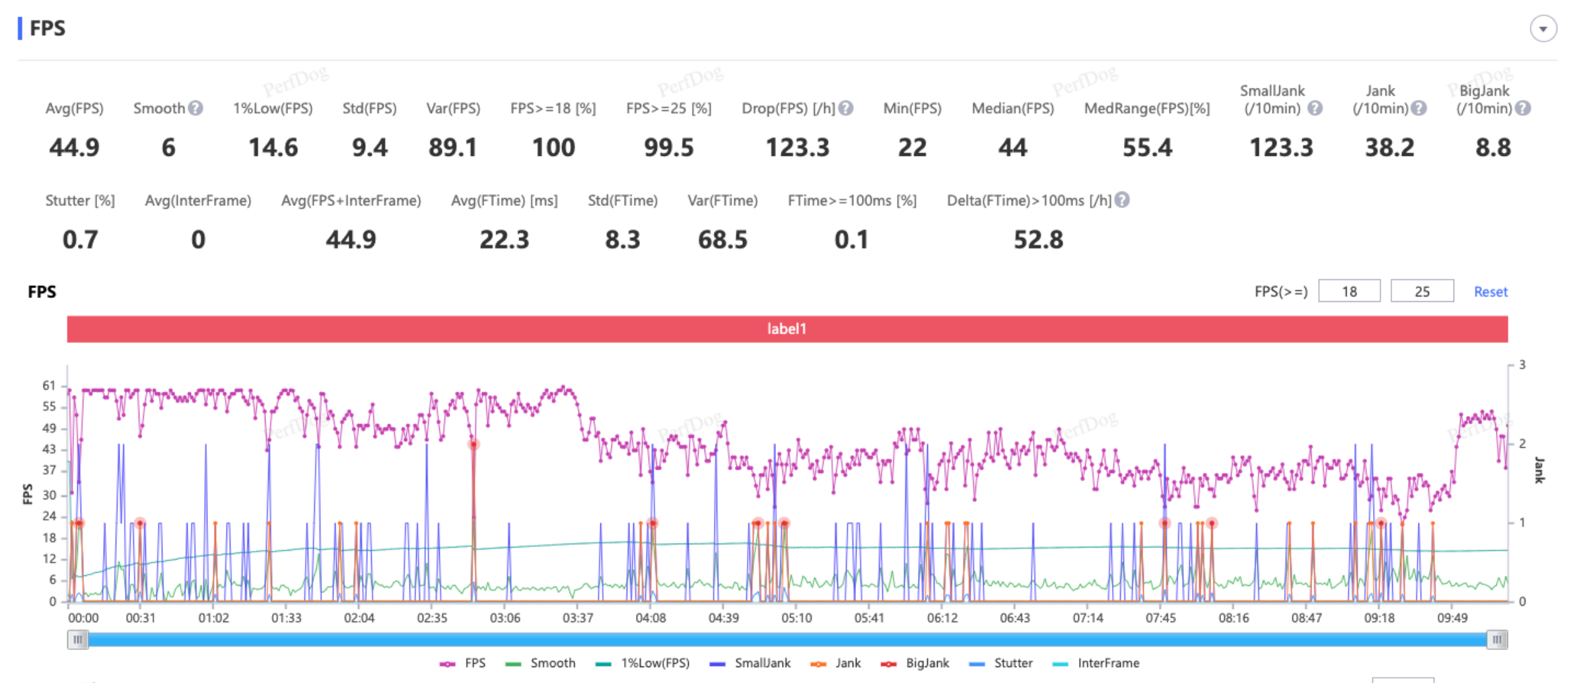Click Reset link for FPS thresholds

pos(1490,292)
